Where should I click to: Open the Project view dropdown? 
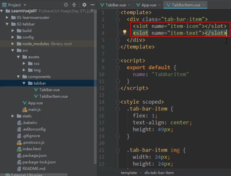point(25,5)
